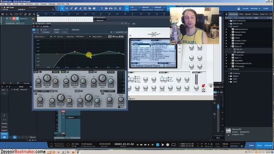Toggle the High quality option in Pro EQ

pyautogui.click(x=90, y=37)
